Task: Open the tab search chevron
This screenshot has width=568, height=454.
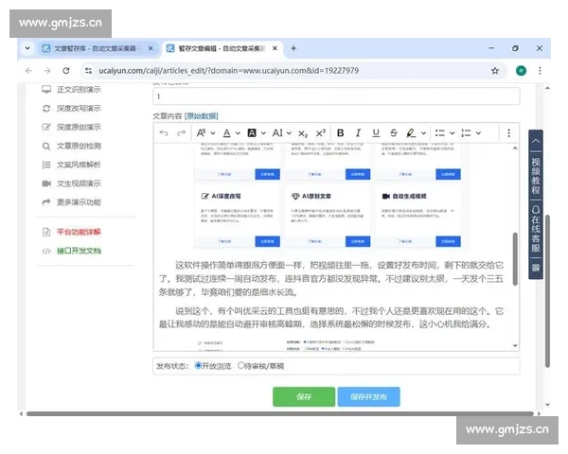Action: coord(27,48)
